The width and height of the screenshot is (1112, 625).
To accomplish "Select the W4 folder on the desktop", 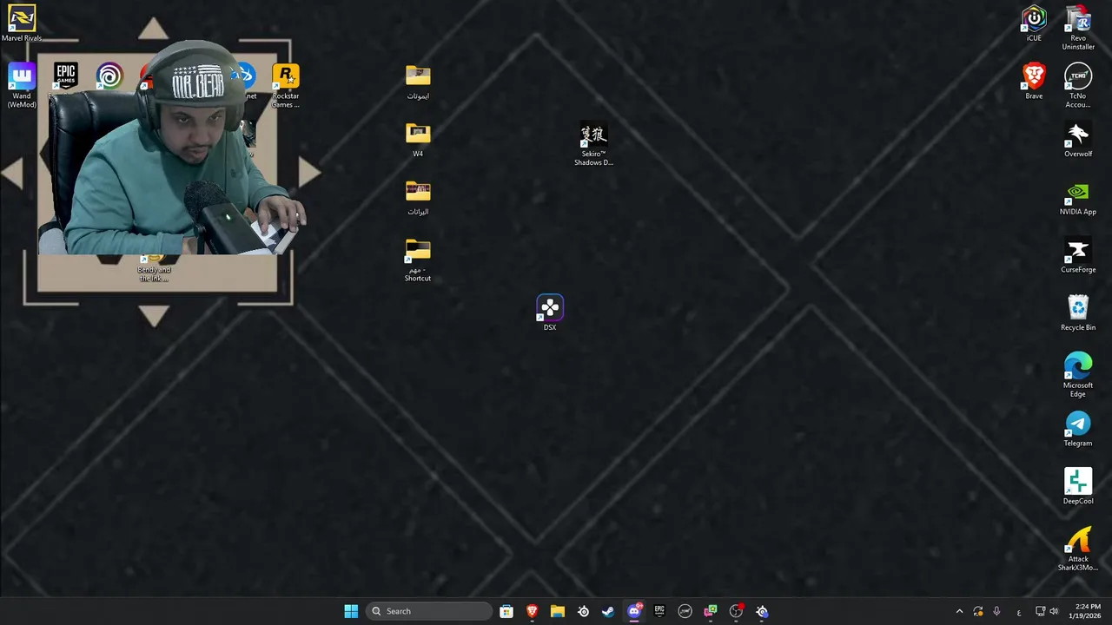I will click(418, 140).
